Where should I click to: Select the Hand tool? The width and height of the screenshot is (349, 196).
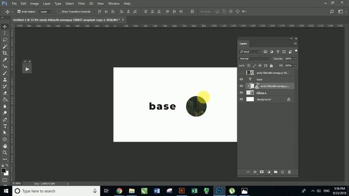pyautogui.click(x=5, y=146)
